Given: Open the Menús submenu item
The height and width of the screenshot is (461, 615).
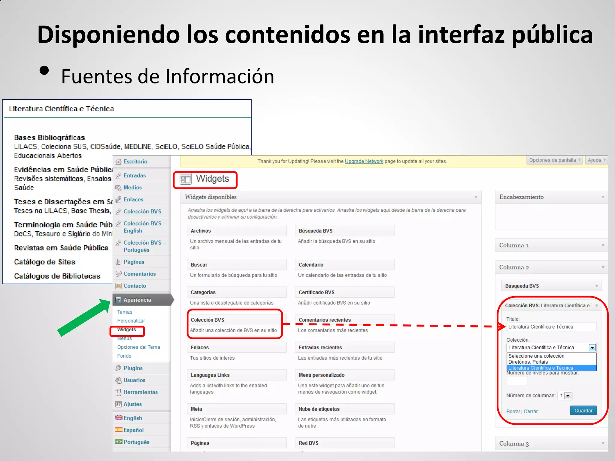Looking at the screenshot, I should tap(124, 338).
